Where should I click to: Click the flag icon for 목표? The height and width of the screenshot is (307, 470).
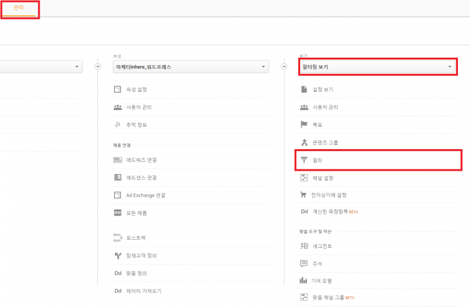pos(304,124)
